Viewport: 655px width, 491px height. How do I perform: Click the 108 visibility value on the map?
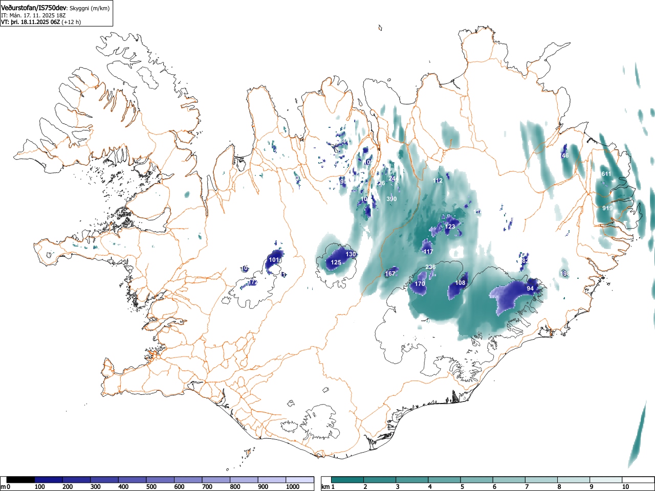tap(461, 283)
